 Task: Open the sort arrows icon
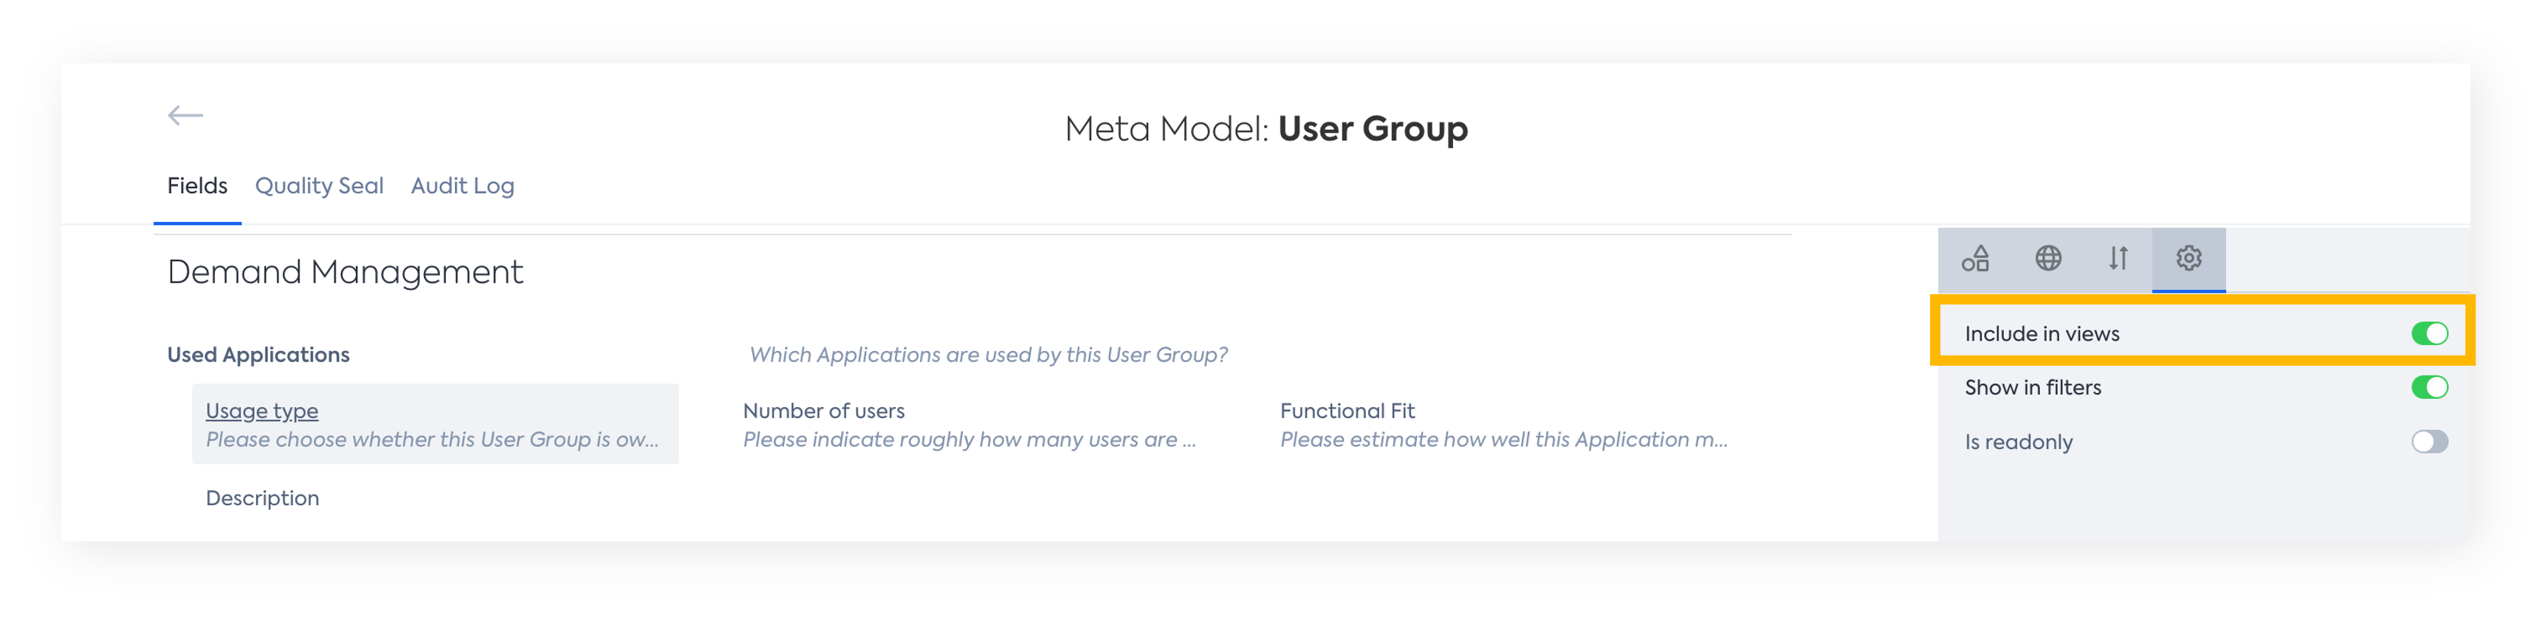pos(2118,259)
